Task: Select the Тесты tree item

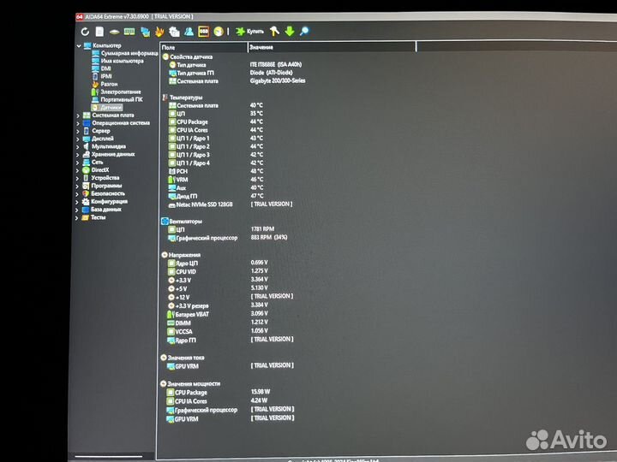Action: pos(93,217)
